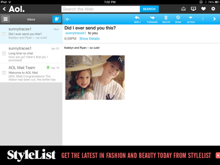Reply to this email
Image resolution: width=220 pixels, height=165 pixels.
(x=137, y=19)
